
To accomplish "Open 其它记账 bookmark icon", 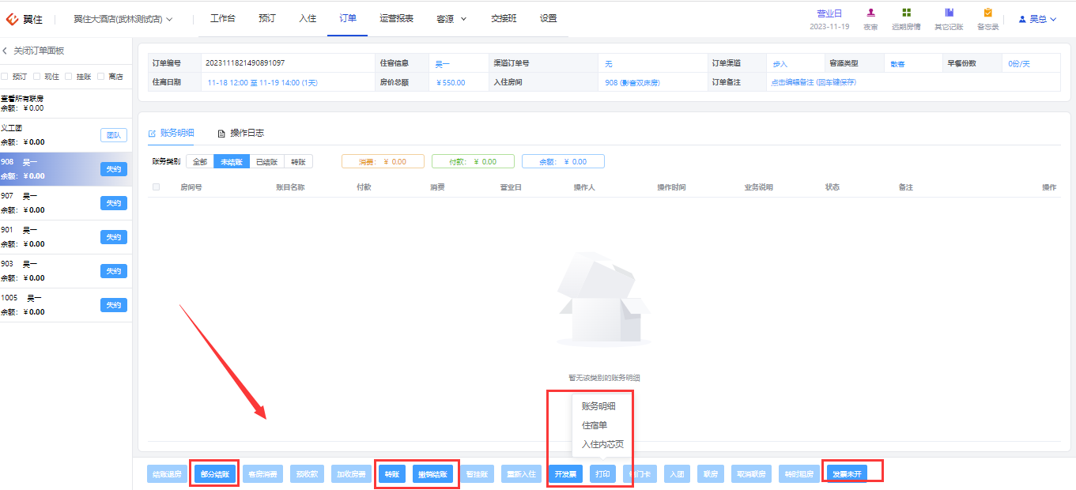I will tap(949, 13).
